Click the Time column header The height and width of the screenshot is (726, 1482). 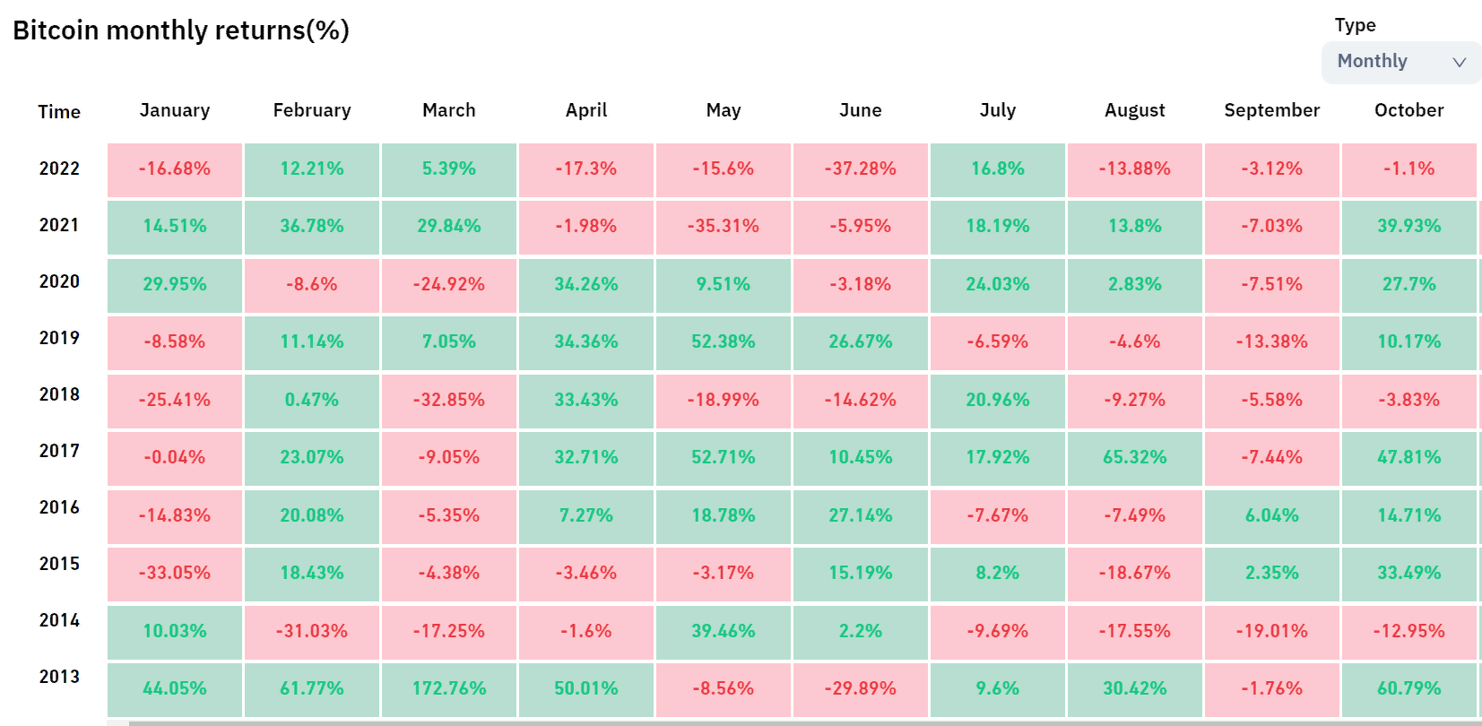pos(59,112)
